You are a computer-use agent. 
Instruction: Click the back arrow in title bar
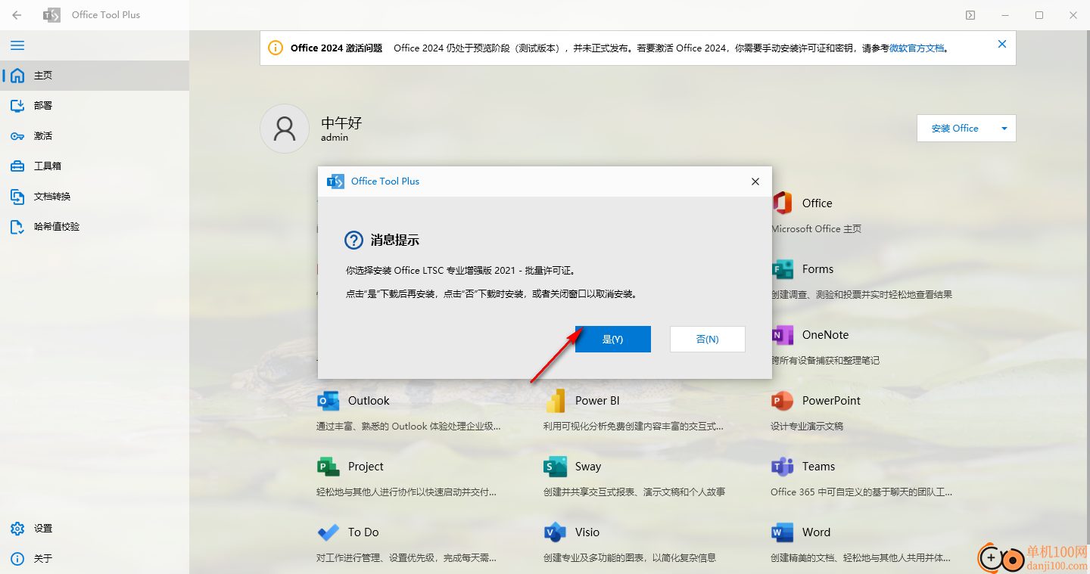point(17,15)
